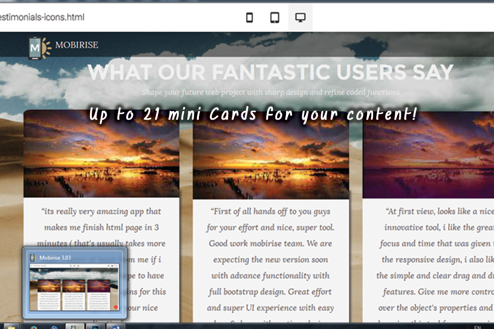Image resolution: width=494 pixels, height=329 pixels.
Task: Select the 'What Our Fantastic Users Say' headline
Action: (x=270, y=72)
